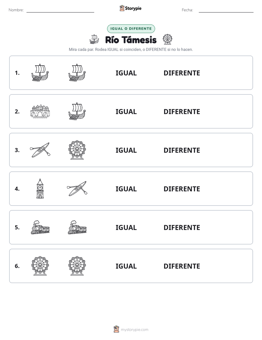262x340 pixels.
Task: Click the kayak icon in row 4
Action: [77, 188]
